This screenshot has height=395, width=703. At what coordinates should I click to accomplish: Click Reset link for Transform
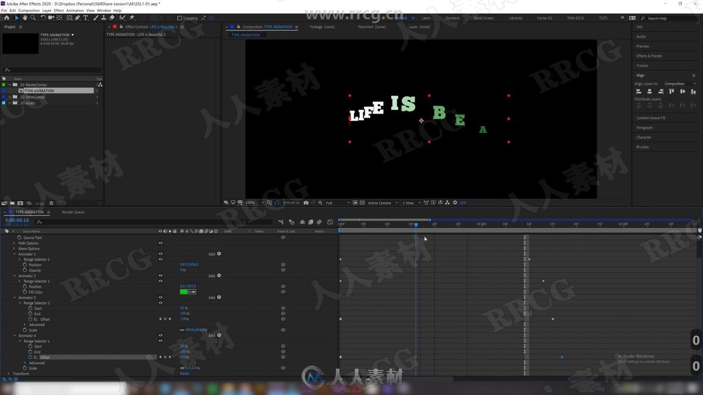(184, 374)
